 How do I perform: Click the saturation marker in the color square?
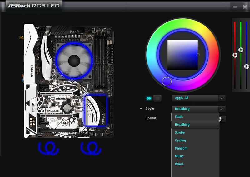[x=198, y=55]
